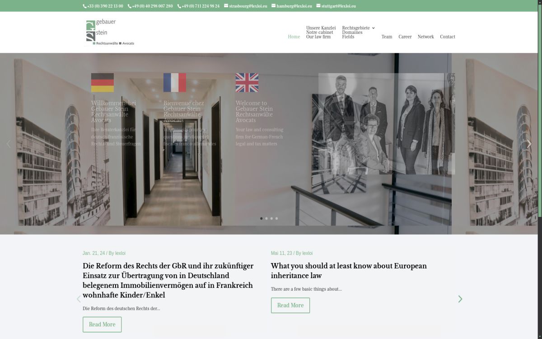Advance hero slider with right arrow

tap(529, 144)
